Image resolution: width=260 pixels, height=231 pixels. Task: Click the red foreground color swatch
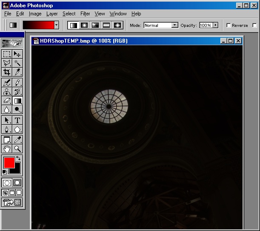(9, 163)
